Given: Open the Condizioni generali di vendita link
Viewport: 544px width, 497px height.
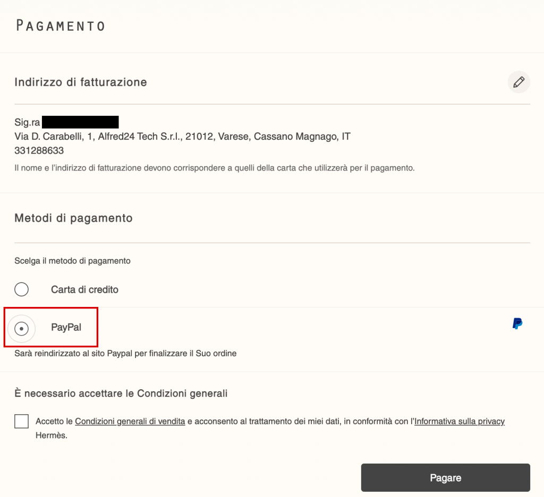Looking at the screenshot, I should pyautogui.click(x=130, y=422).
